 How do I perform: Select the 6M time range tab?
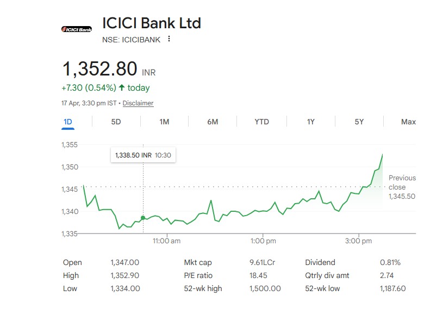pos(213,122)
